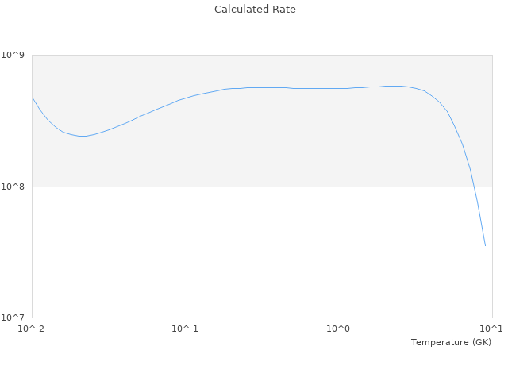The image size is (508, 381).
Task: Click the blue curve directly above the 10^0 tick
Action: tap(338, 88)
